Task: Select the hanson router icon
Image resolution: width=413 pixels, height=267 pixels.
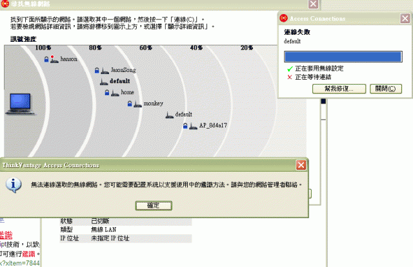Action: [x=54, y=60]
